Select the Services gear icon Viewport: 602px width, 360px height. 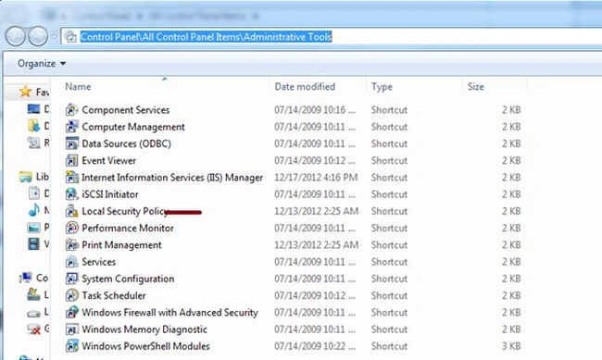pyautogui.click(x=72, y=262)
